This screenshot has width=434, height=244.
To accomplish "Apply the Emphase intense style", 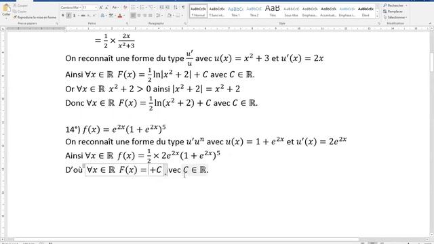I will click(347, 12).
